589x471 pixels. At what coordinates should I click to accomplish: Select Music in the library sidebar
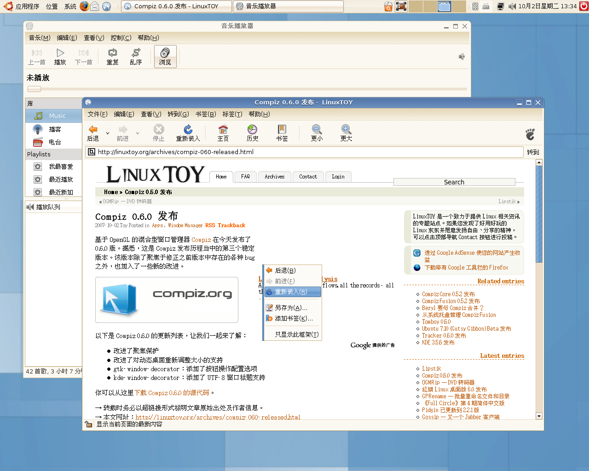(x=53, y=116)
